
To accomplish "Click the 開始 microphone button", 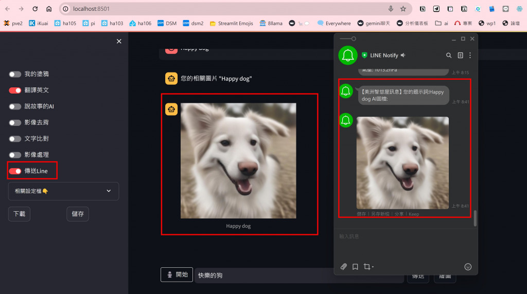I will tap(177, 274).
